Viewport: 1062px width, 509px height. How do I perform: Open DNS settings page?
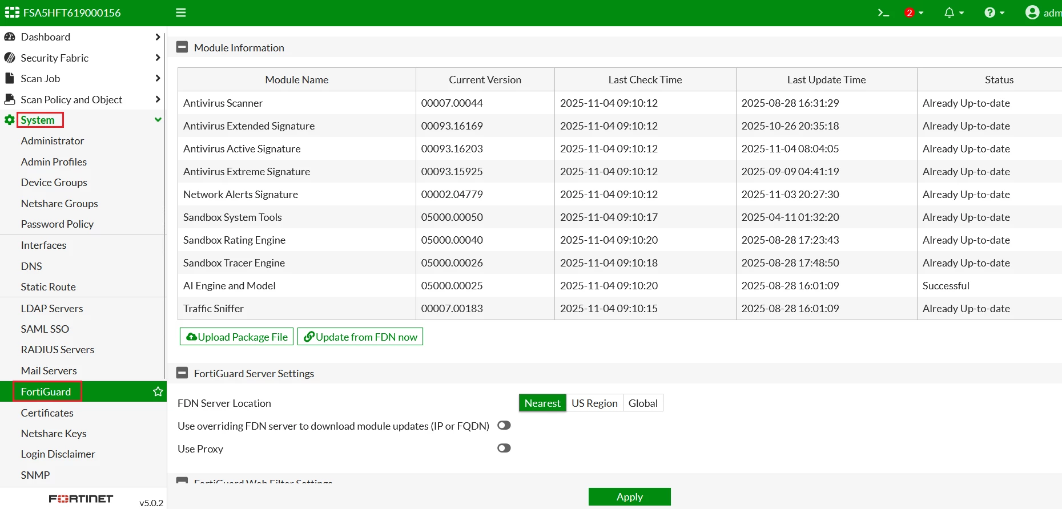click(31, 266)
